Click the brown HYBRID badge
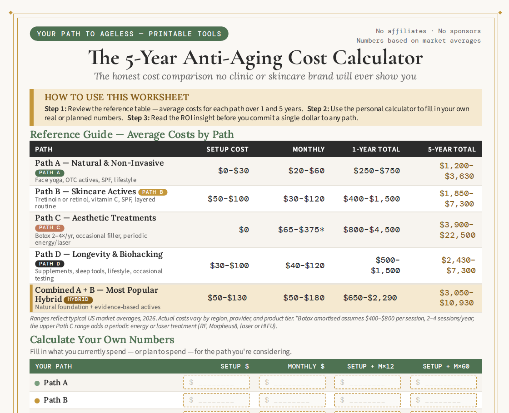This screenshot has width=509, height=413. pos(78,300)
